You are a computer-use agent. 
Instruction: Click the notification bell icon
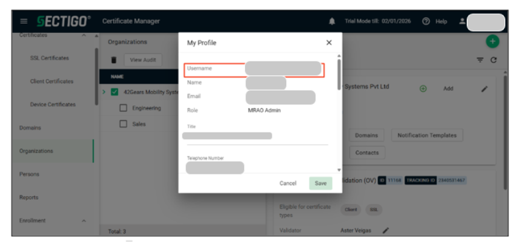(332, 21)
